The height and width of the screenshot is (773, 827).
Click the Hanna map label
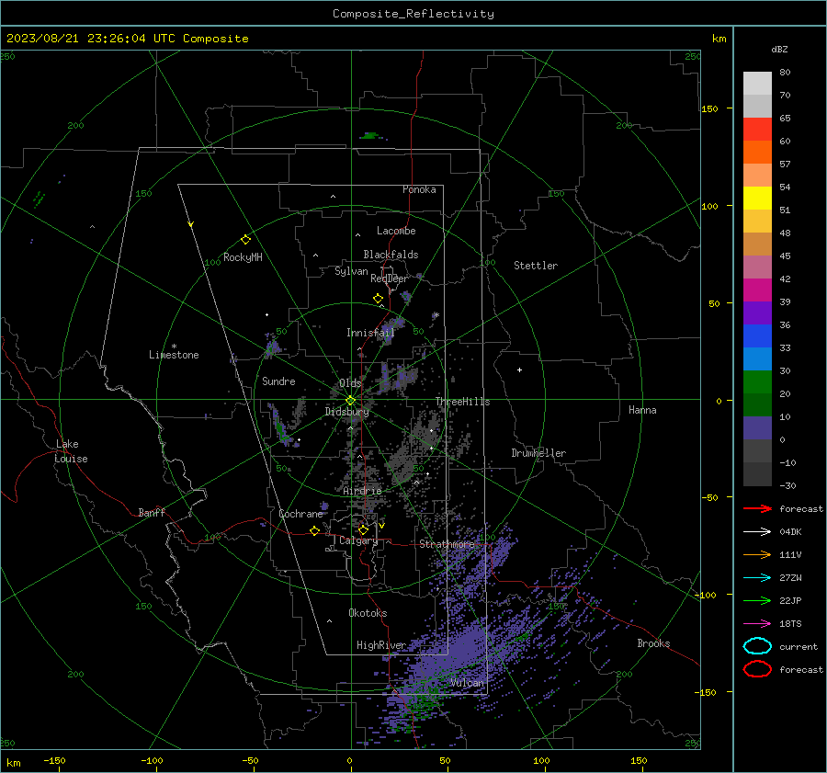pyautogui.click(x=642, y=410)
